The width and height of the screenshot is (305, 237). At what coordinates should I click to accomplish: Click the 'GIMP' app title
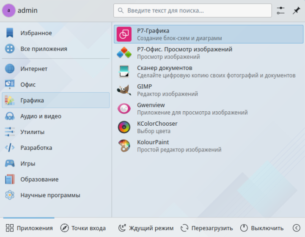tap(144, 86)
